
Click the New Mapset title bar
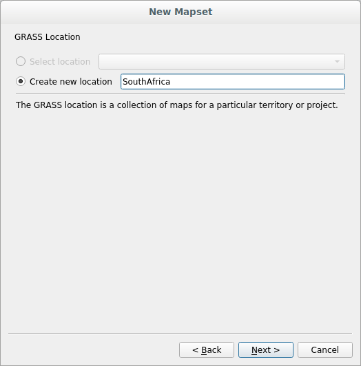point(180,12)
